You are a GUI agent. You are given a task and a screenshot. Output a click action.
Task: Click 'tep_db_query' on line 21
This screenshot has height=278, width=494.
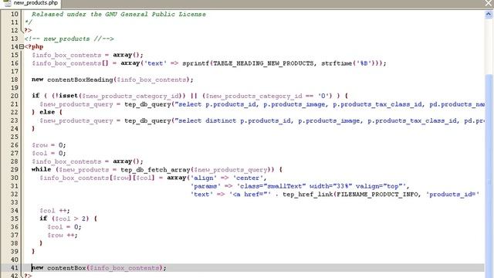(147, 104)
